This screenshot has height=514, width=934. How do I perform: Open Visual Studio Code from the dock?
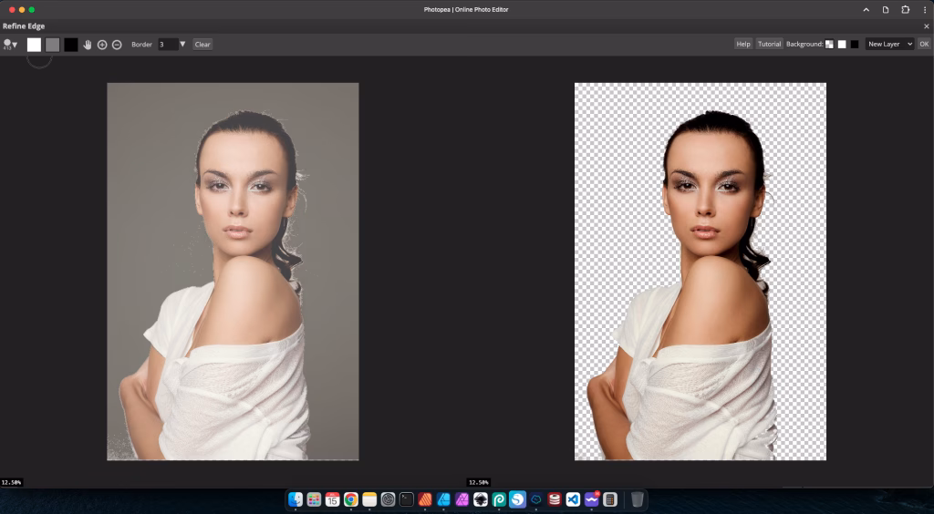(x=573, y=499)
